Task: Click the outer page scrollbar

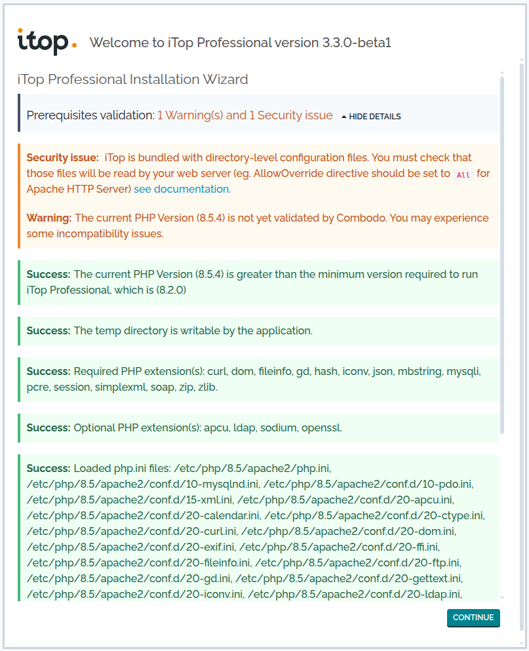Action: click(522, 347)
